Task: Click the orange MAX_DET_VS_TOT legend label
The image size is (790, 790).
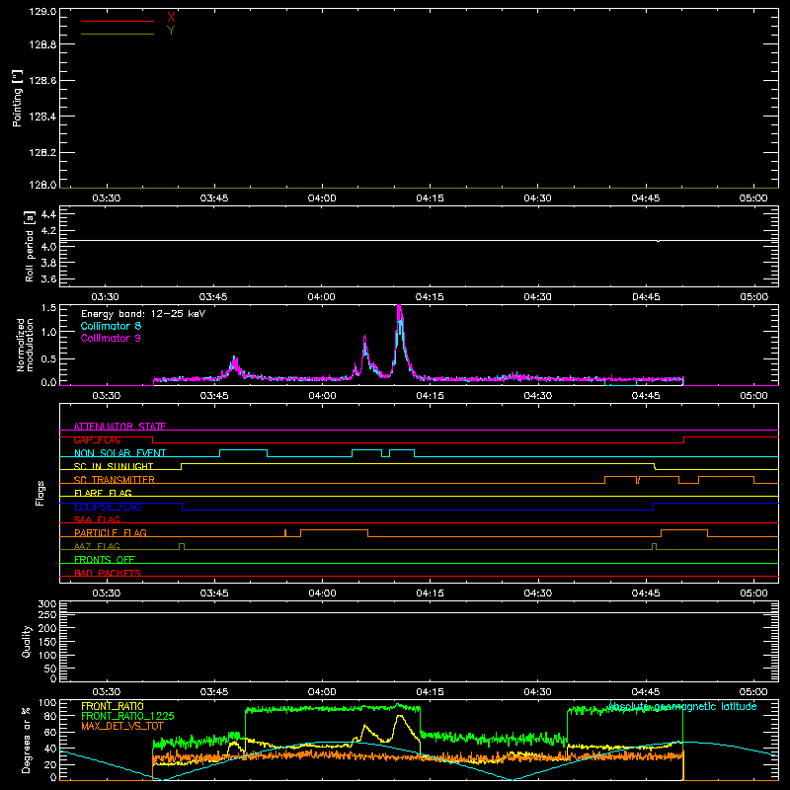Action: [122, 726]
